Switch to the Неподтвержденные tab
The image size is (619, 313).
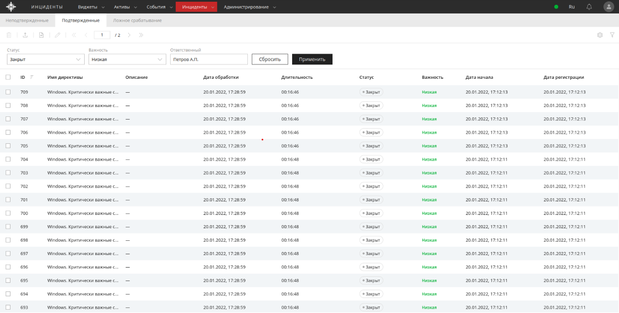click(x=27, y=21)
